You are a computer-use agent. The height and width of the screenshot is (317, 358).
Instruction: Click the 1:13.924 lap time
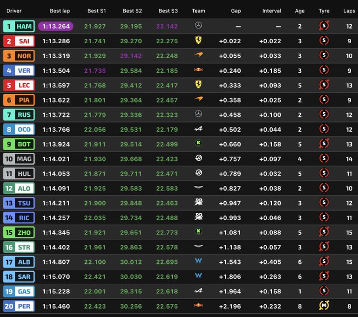pyautogui.click(x=56, y=144)
